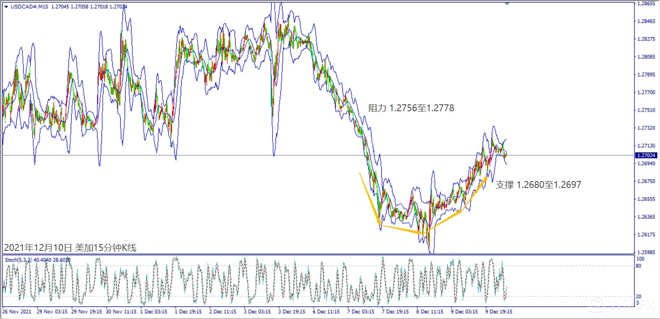Click the chart shift triangle marker
The image size is (660, 319).
click(507, 3)
